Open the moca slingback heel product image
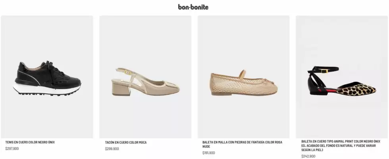Viewport: 389px width, 159px height. coord(145,77)
